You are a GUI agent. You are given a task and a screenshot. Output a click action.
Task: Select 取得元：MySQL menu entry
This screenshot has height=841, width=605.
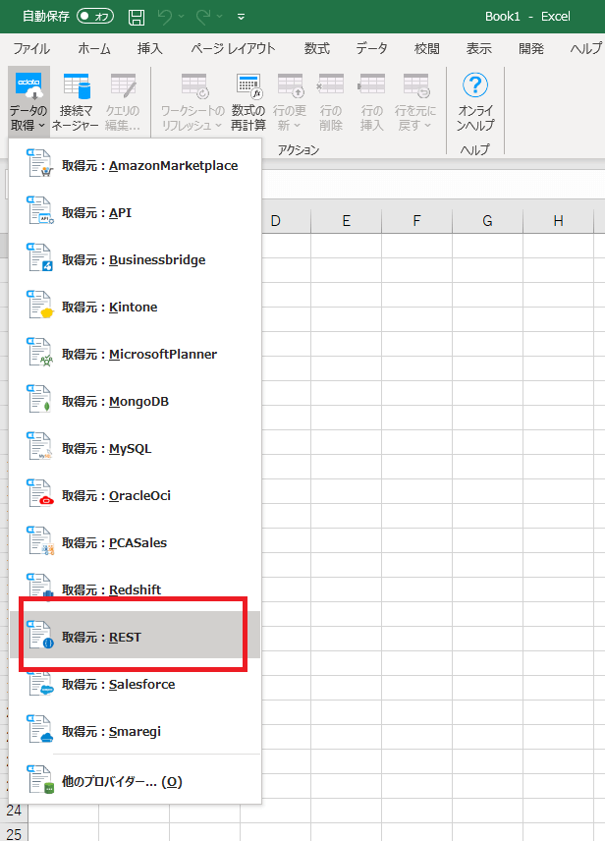(135, 448)
